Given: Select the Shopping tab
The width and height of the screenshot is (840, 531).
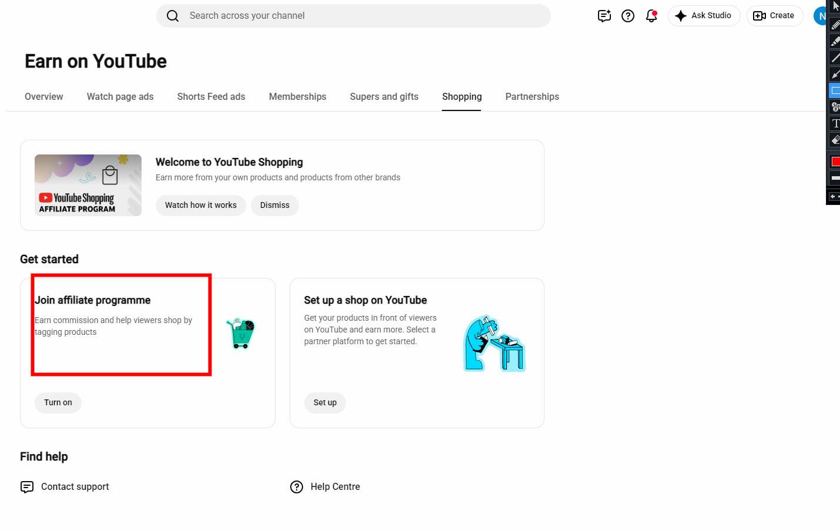Looking at the screenshot, I should (462, 97).
